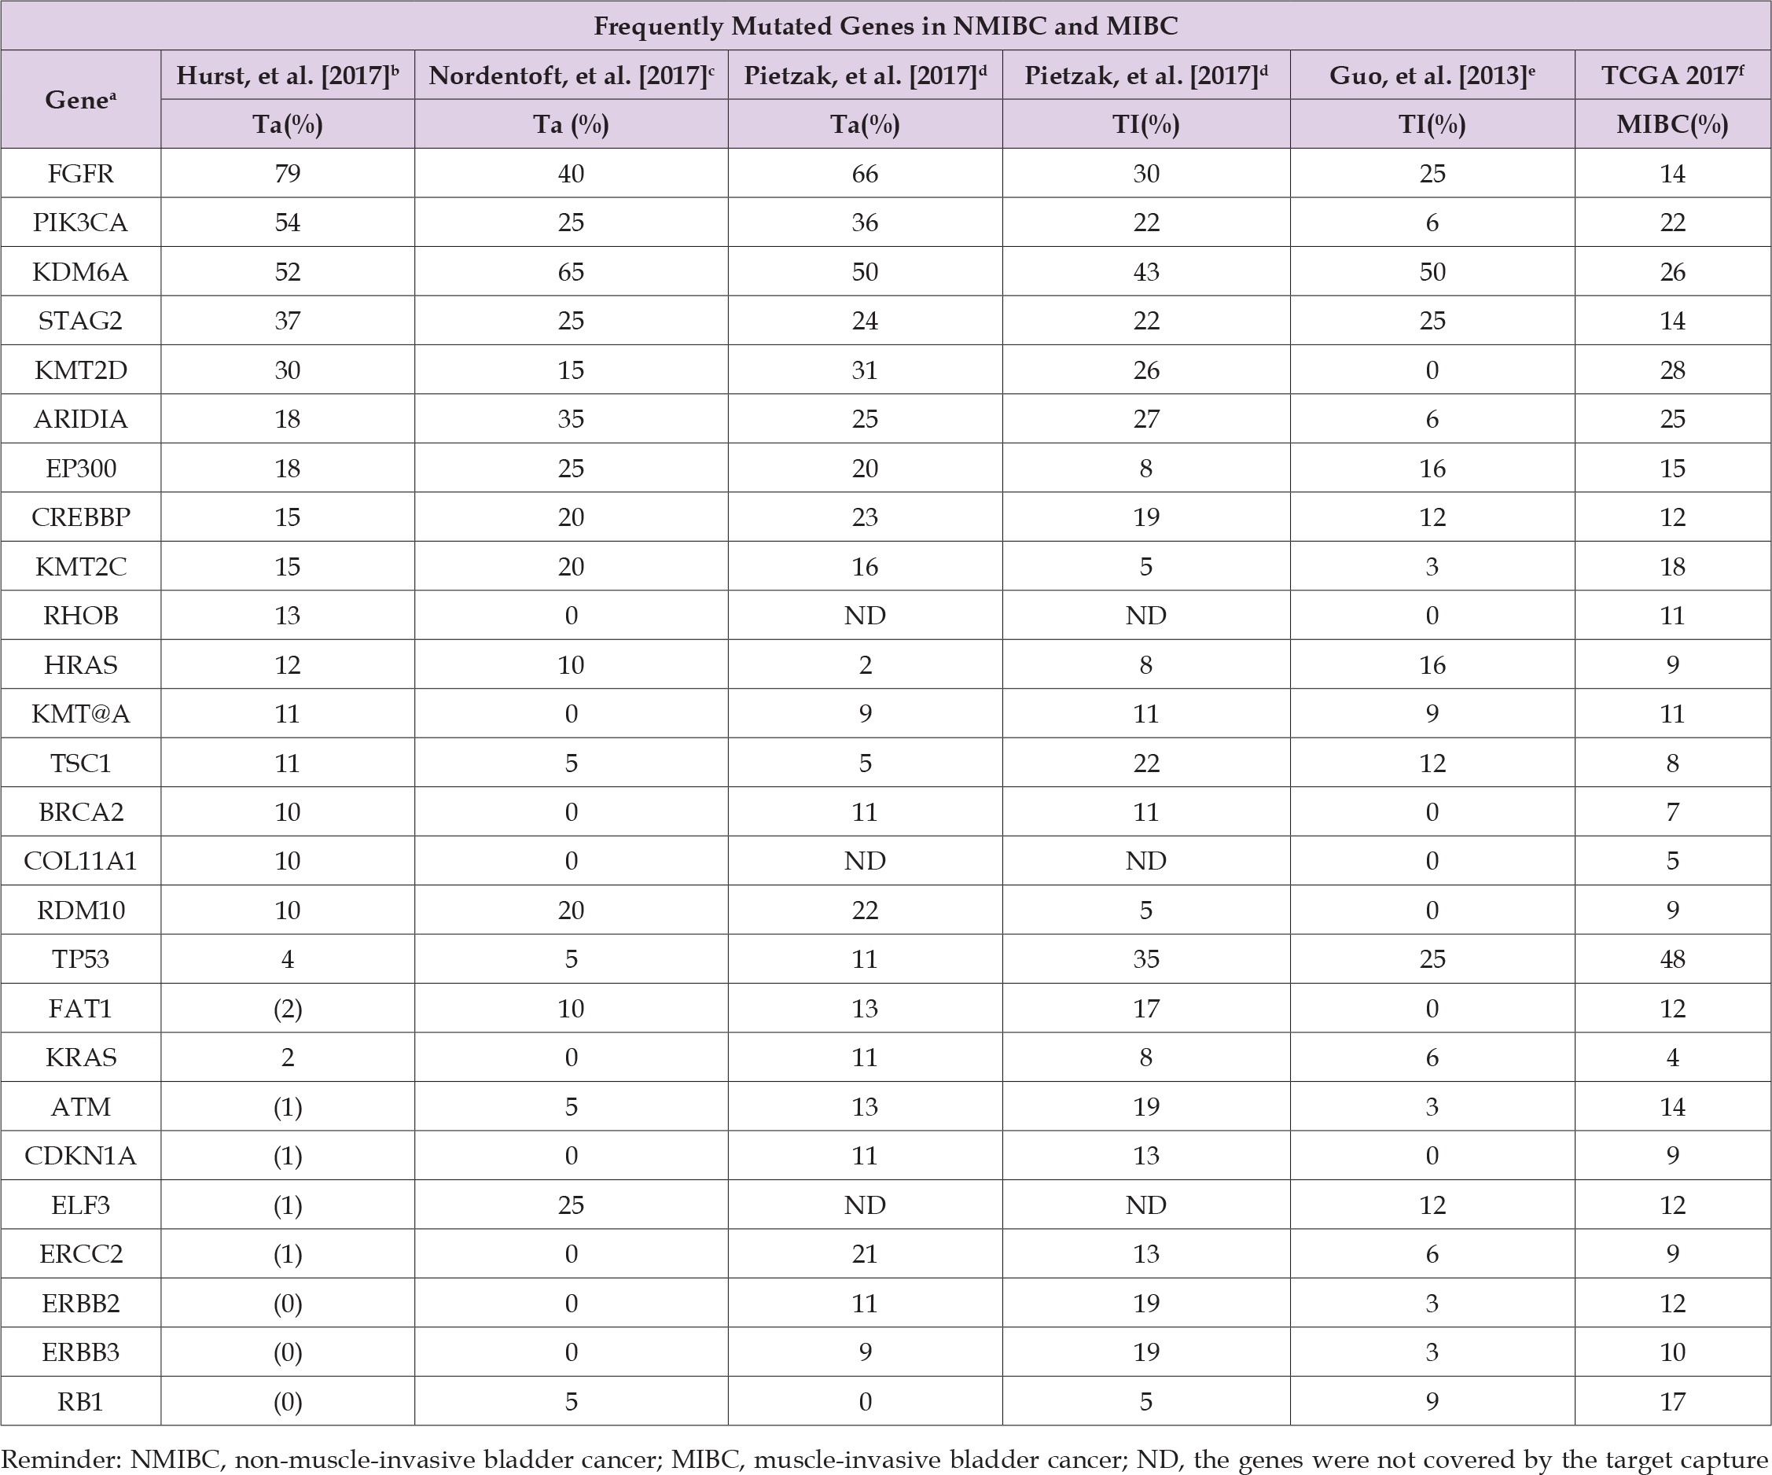Click the 'TCGA 2017' header

1672,75
